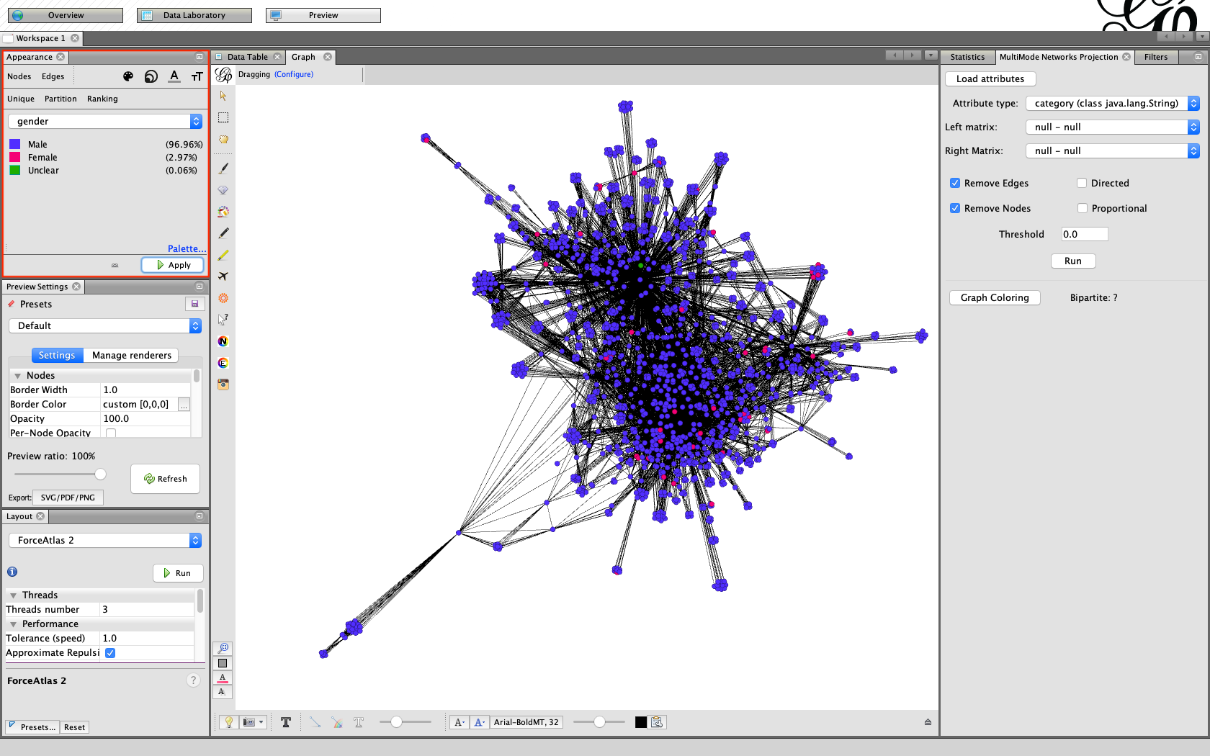Toggle show edges line icon
The width and height of the screenshot is (1210, 756).
(x=315, y=722)
